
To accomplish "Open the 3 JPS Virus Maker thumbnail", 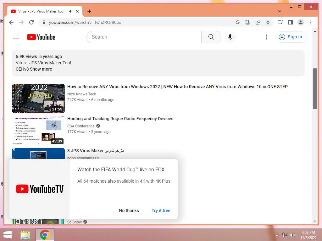I will [x=38, y=153].
